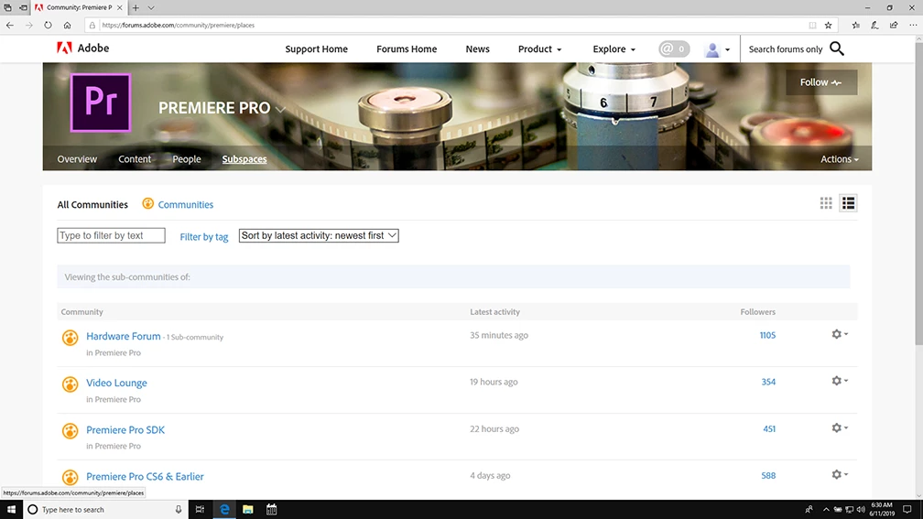Open favorites hub icon
Screen dimensions: 923x519
855,26
